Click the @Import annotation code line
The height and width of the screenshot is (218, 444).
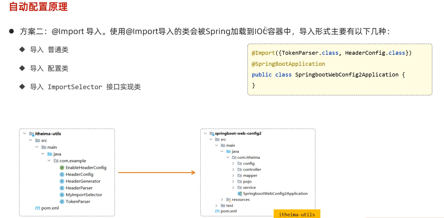[332, 53]
